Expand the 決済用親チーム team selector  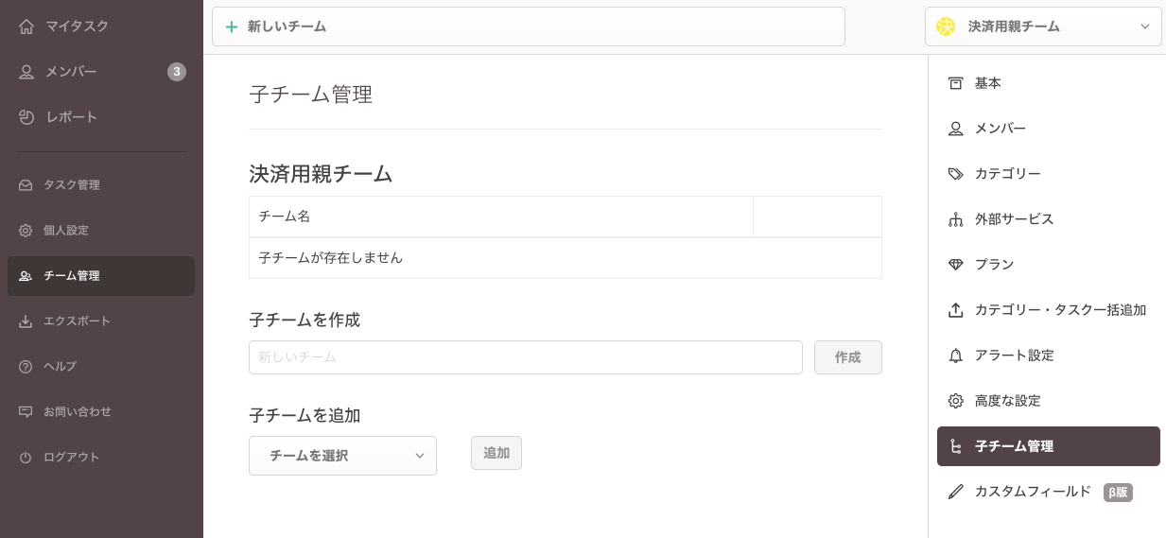1043,26
